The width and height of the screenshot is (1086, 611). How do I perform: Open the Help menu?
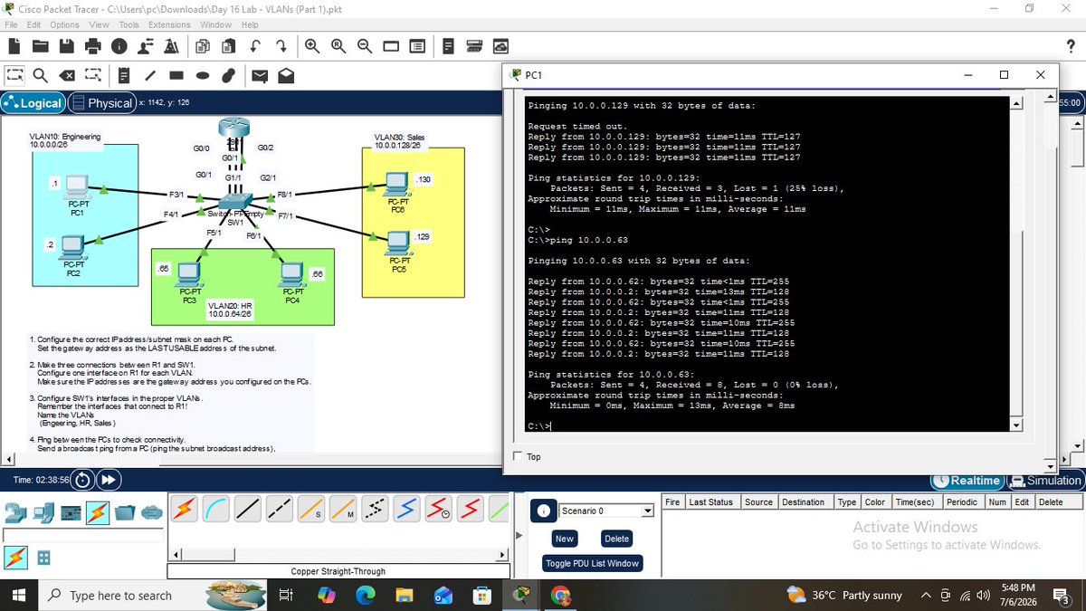pyautogui.click(x=250, y=24)
